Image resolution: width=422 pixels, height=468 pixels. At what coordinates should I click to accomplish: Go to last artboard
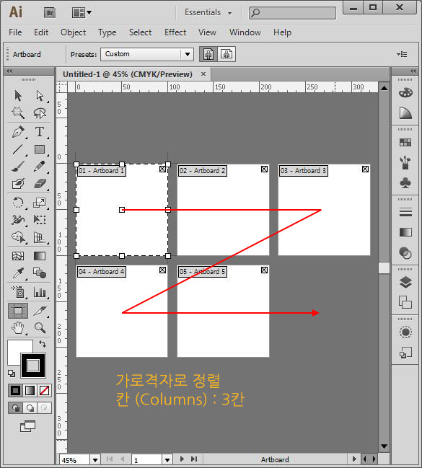pyautogui.click(x=194, y=459)
